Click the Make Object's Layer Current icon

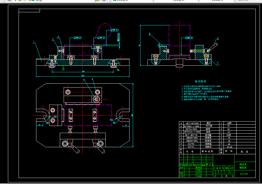point(98,1)
